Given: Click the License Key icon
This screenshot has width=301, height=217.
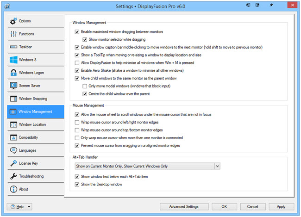Looking at the screenshot, I should pos(13,163).
